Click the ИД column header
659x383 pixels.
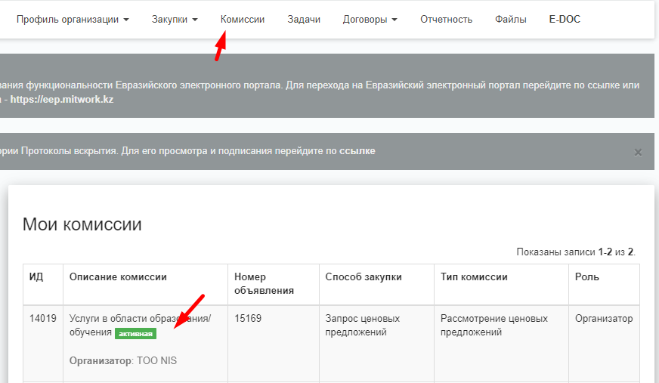(x=36, y=277)
